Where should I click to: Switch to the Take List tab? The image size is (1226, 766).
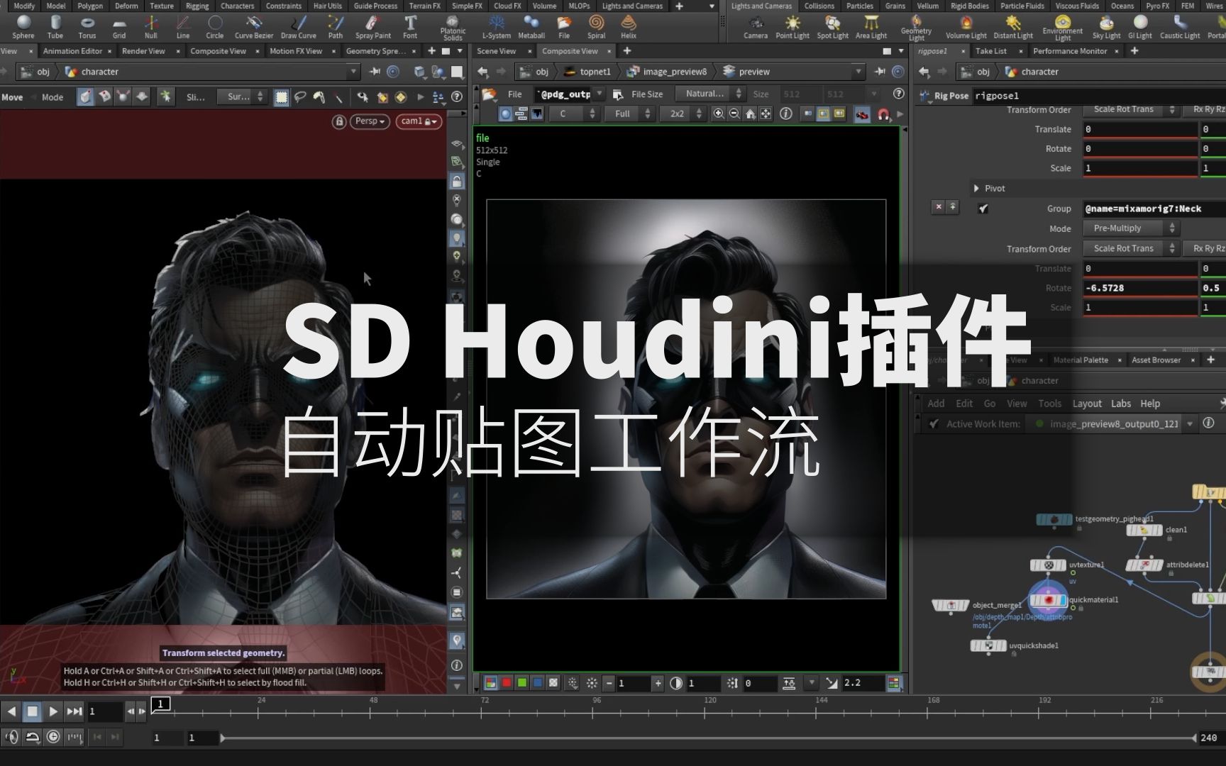(x=990, y=51)
